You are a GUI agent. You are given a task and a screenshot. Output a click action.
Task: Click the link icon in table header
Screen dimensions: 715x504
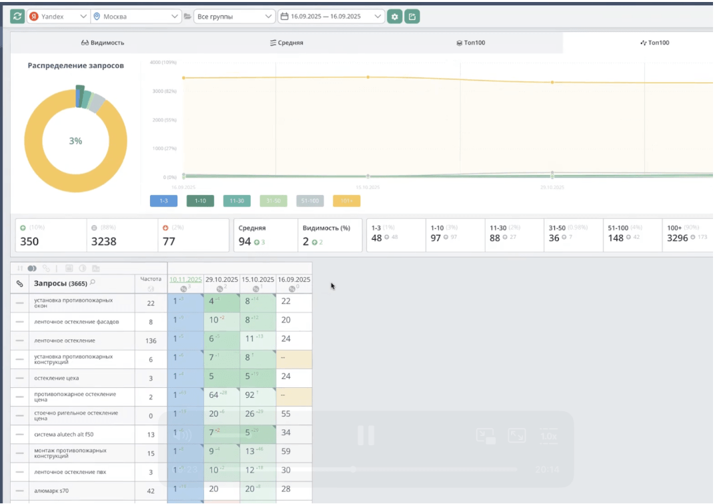(x=19, y=284)
